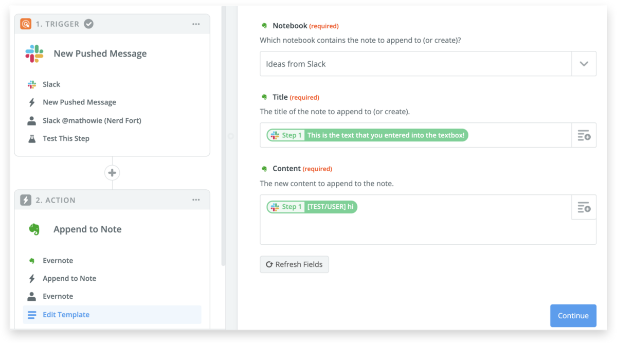Click the Slack logo beside New Pushed Message
This screenshot has width=617, height=343.
(x=34, y=53)
